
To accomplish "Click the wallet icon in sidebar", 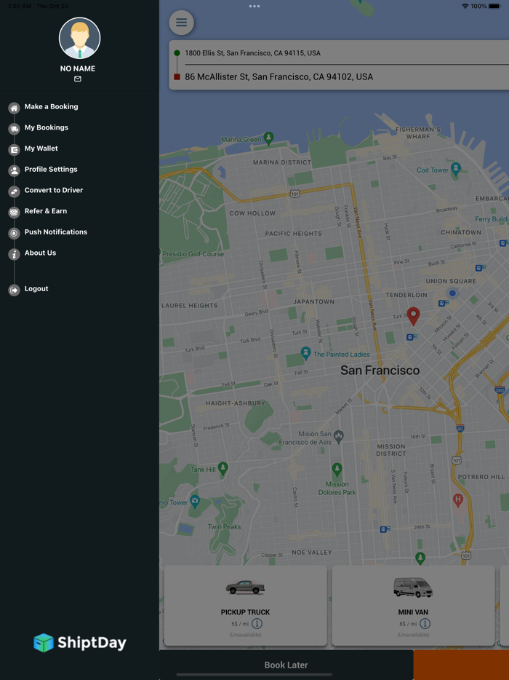I will pos(14,149).
